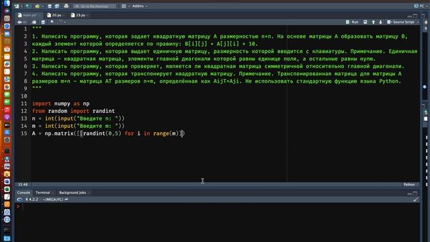Click the 15:48 cursor position indicator

tap(23, 185)
